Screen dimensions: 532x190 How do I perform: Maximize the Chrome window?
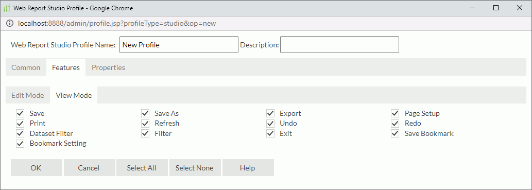(x=496, y=8)
